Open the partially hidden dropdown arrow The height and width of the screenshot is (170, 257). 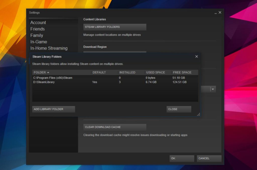pyautogui.click(x=213, y=89)
